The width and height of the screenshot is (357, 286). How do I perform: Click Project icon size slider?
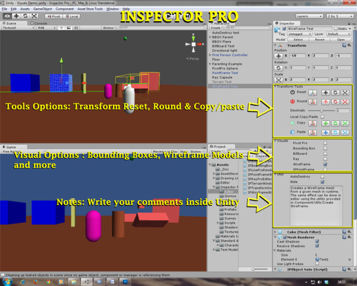(x=259, y=269)
